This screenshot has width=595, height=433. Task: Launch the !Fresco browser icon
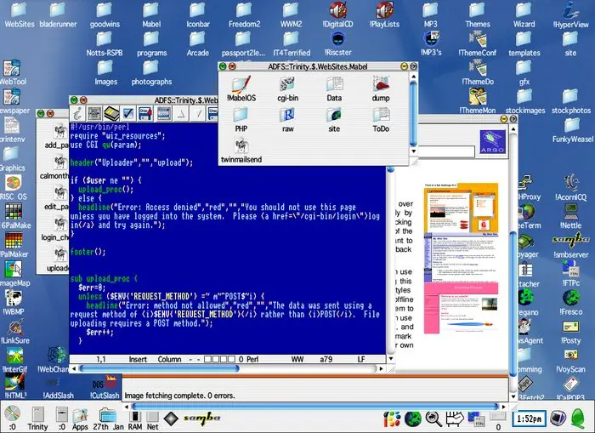[570, 303]
